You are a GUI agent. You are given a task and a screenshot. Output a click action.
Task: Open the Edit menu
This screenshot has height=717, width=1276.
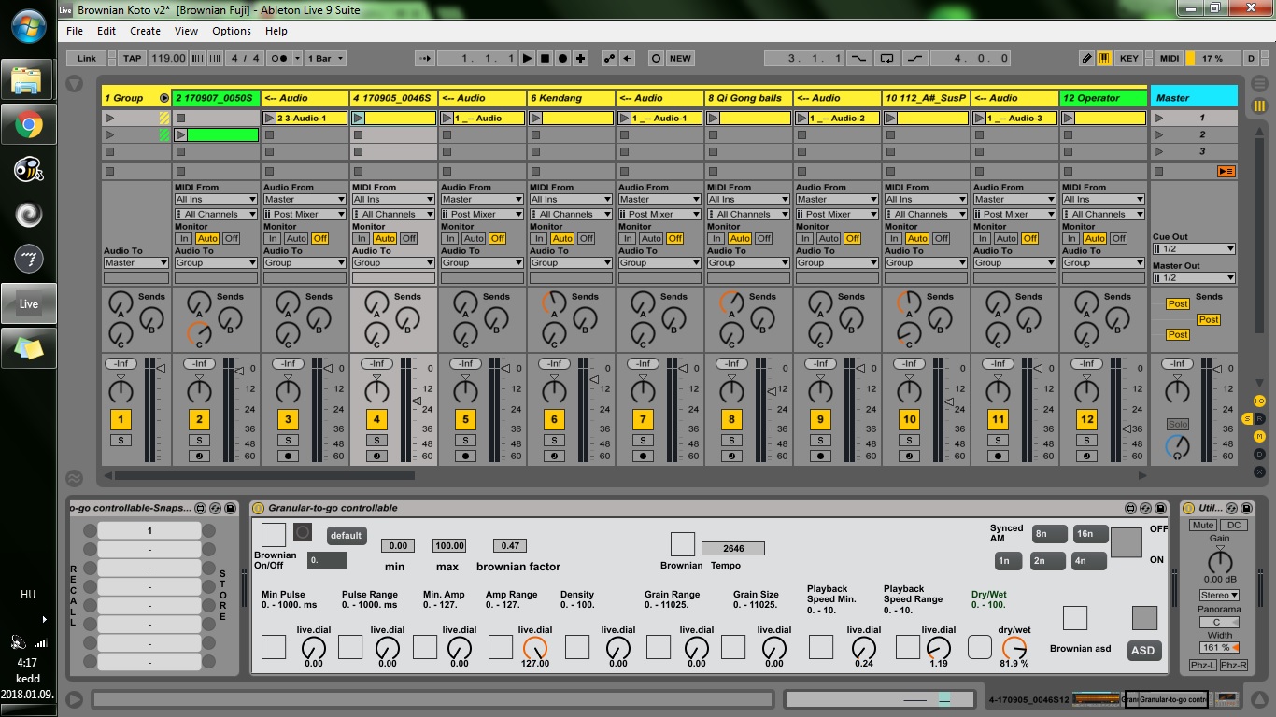click(106, 31)
